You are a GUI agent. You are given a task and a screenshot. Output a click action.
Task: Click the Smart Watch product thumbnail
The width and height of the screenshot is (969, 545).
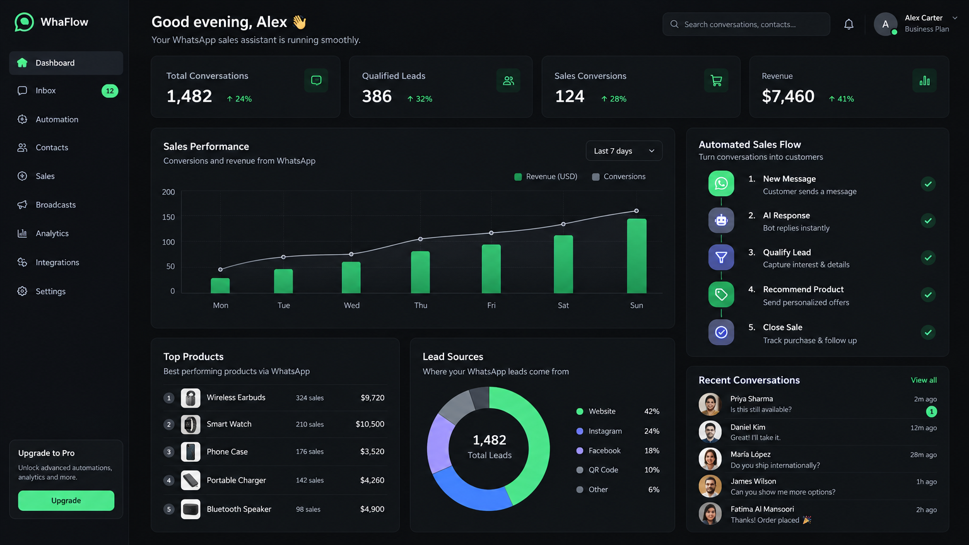click(x=191, y=425)
